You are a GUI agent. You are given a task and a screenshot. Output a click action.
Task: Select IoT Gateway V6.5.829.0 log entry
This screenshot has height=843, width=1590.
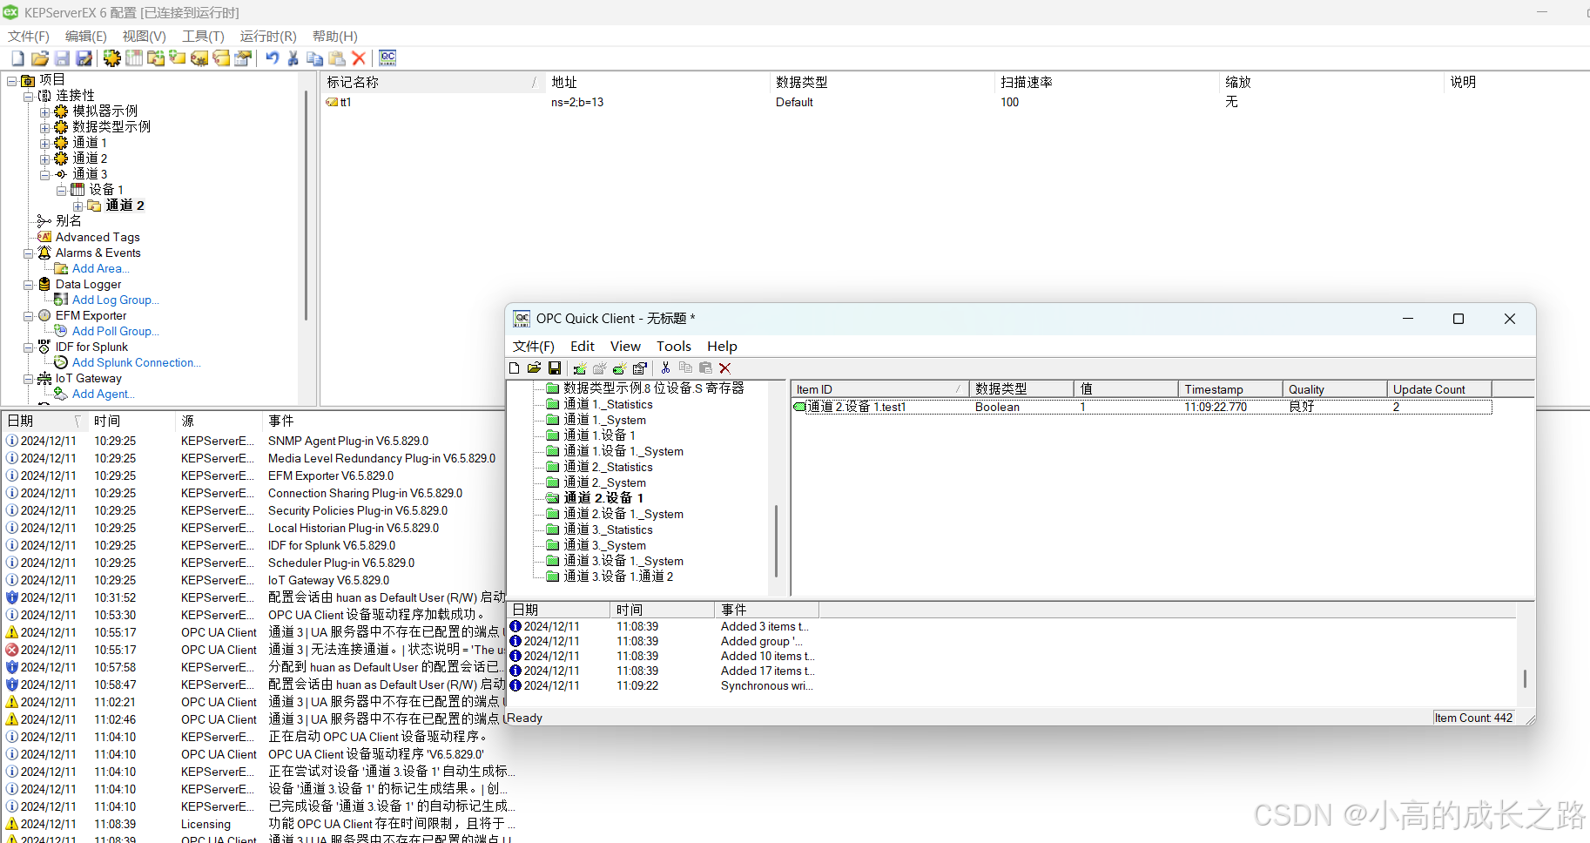[x=328, y=580]
